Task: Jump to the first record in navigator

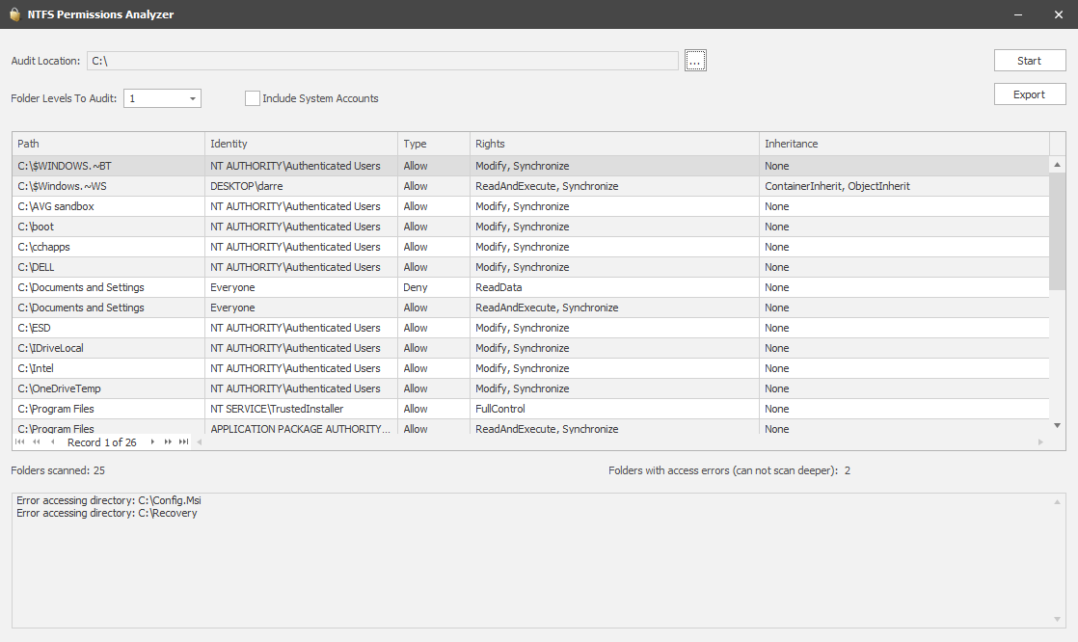Action: tap(21, 442)
